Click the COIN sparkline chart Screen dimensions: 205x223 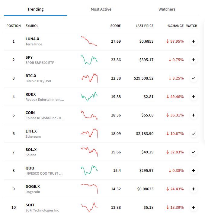pos(89,115)
